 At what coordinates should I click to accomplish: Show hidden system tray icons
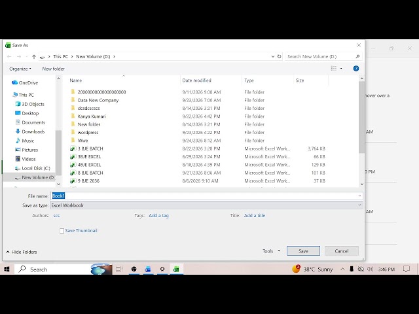coord(342,269)
